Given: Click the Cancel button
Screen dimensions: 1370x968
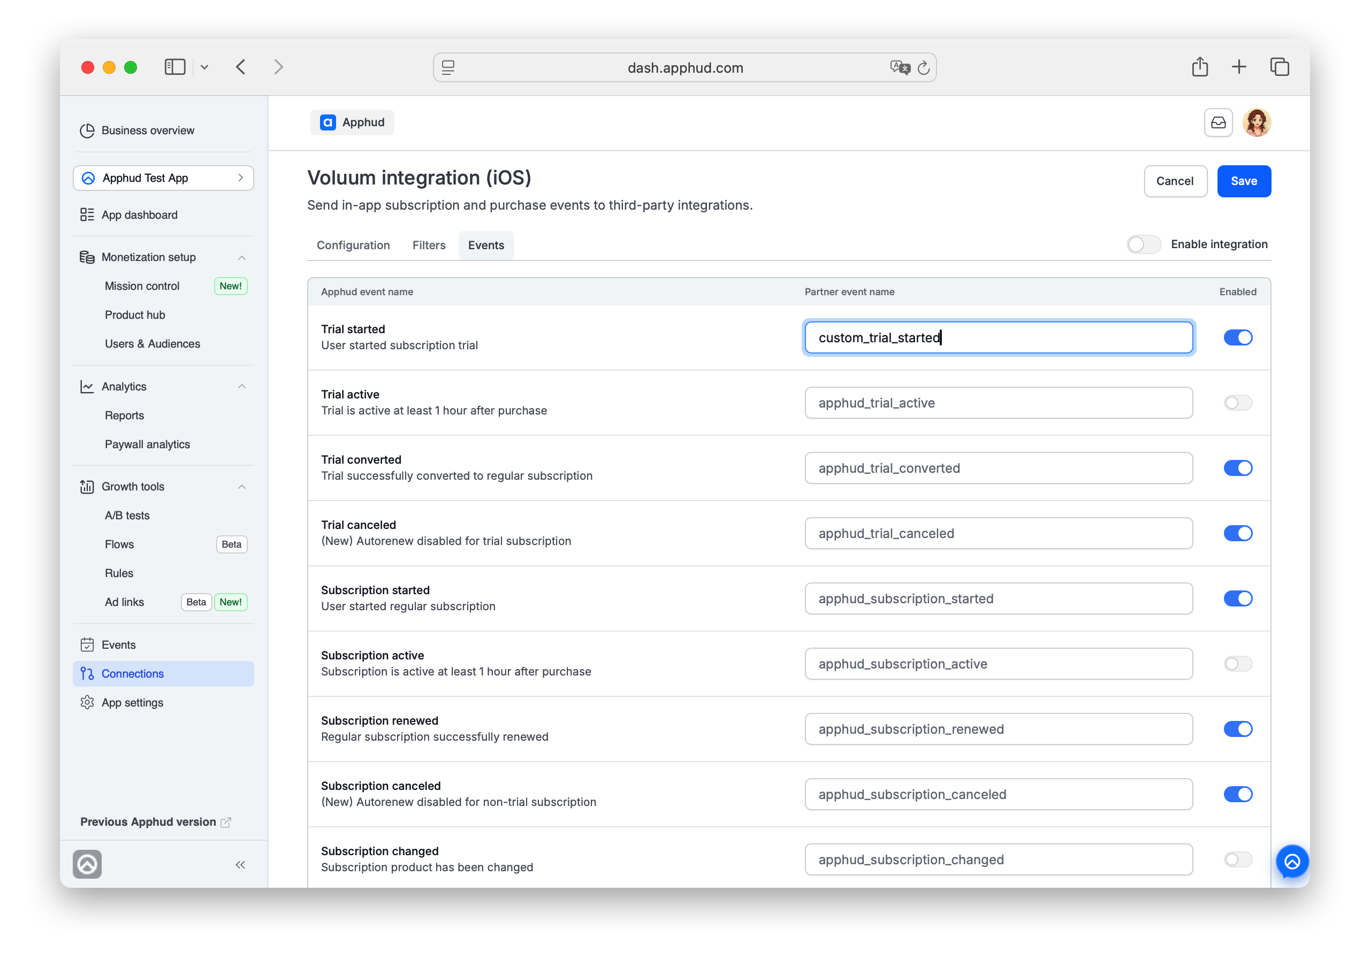Looking at the screenshot, I should [1175, 181].
